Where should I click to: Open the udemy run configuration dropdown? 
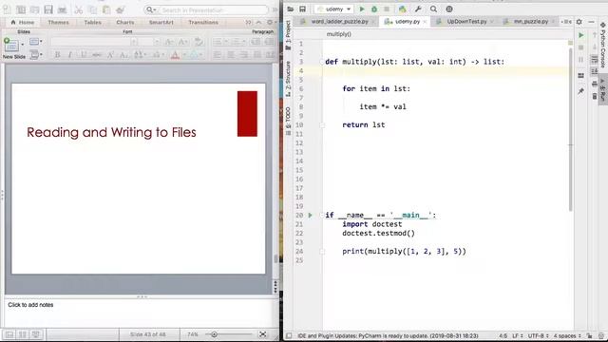(333, 9)
